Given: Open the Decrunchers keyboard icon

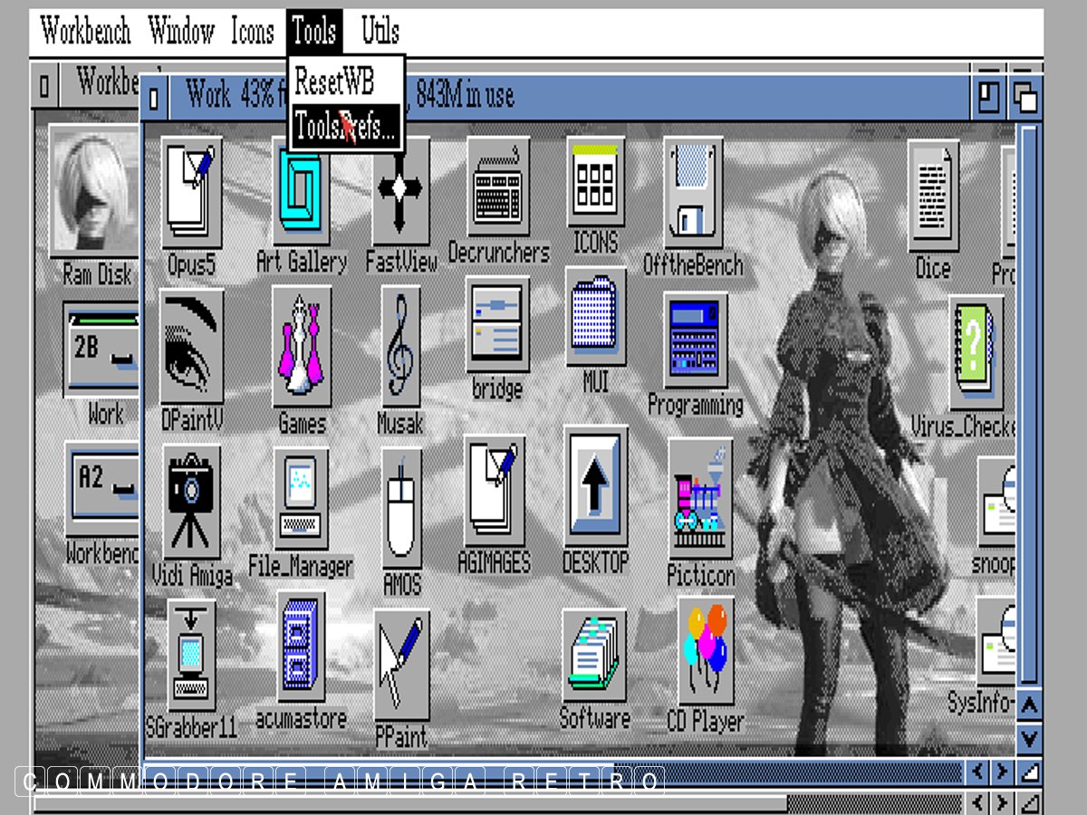Looking at the screenshot, I should tap(498, 187).
